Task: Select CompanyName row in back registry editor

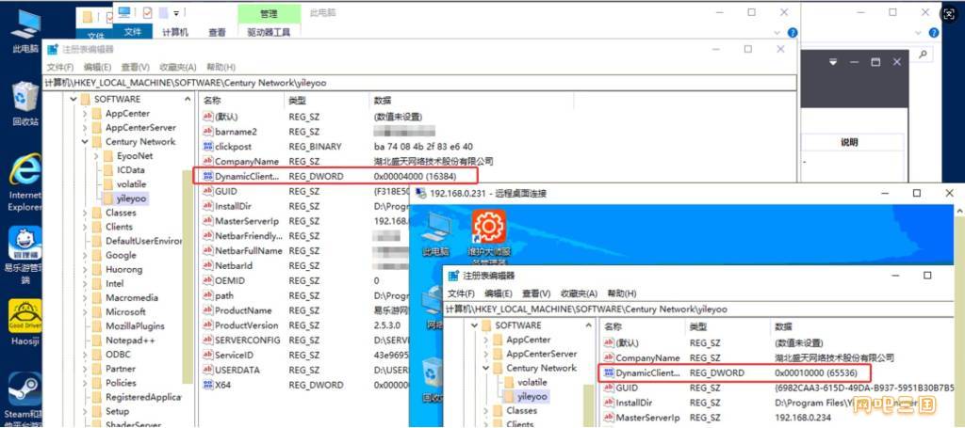Action: coord(348,162)
